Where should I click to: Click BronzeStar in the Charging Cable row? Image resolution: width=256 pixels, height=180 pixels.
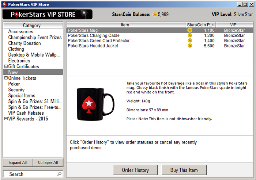click(x=234, y=35)
